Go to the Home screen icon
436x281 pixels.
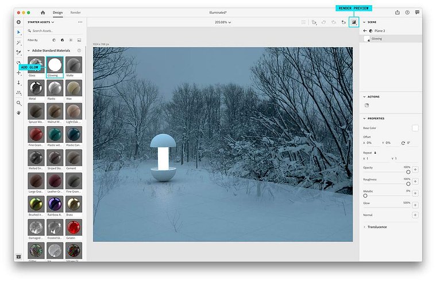[43, 13]
